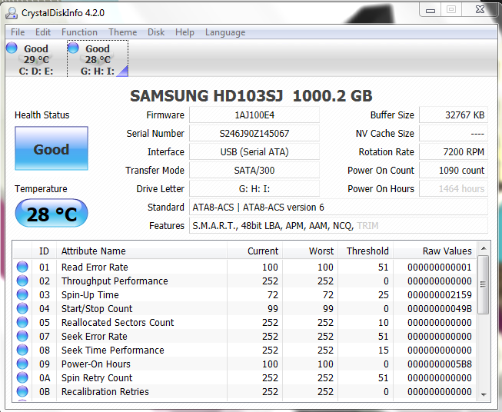
Task: Open the Edit menu
Action: [x=43, y=32]
